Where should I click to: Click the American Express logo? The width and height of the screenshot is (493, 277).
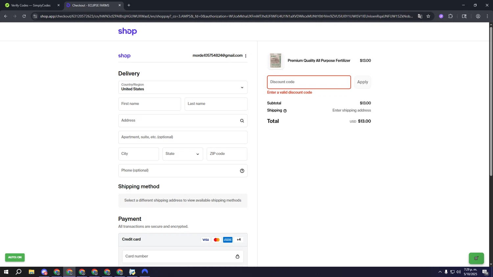tap(228, 240)
